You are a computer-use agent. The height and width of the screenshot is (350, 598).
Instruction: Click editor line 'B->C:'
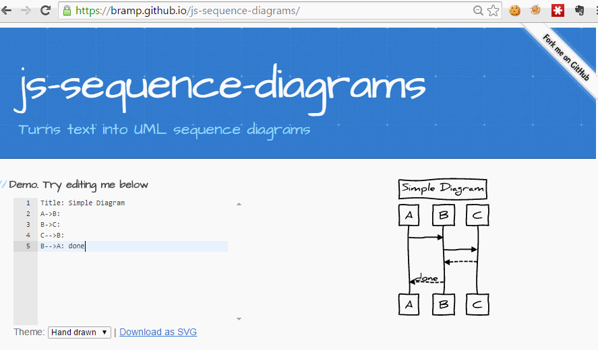tap(51, 224)
